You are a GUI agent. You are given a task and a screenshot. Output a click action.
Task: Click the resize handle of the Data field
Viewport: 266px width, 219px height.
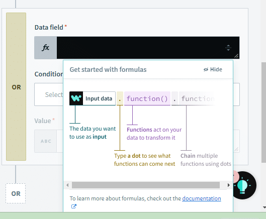(x=236, y=56)
